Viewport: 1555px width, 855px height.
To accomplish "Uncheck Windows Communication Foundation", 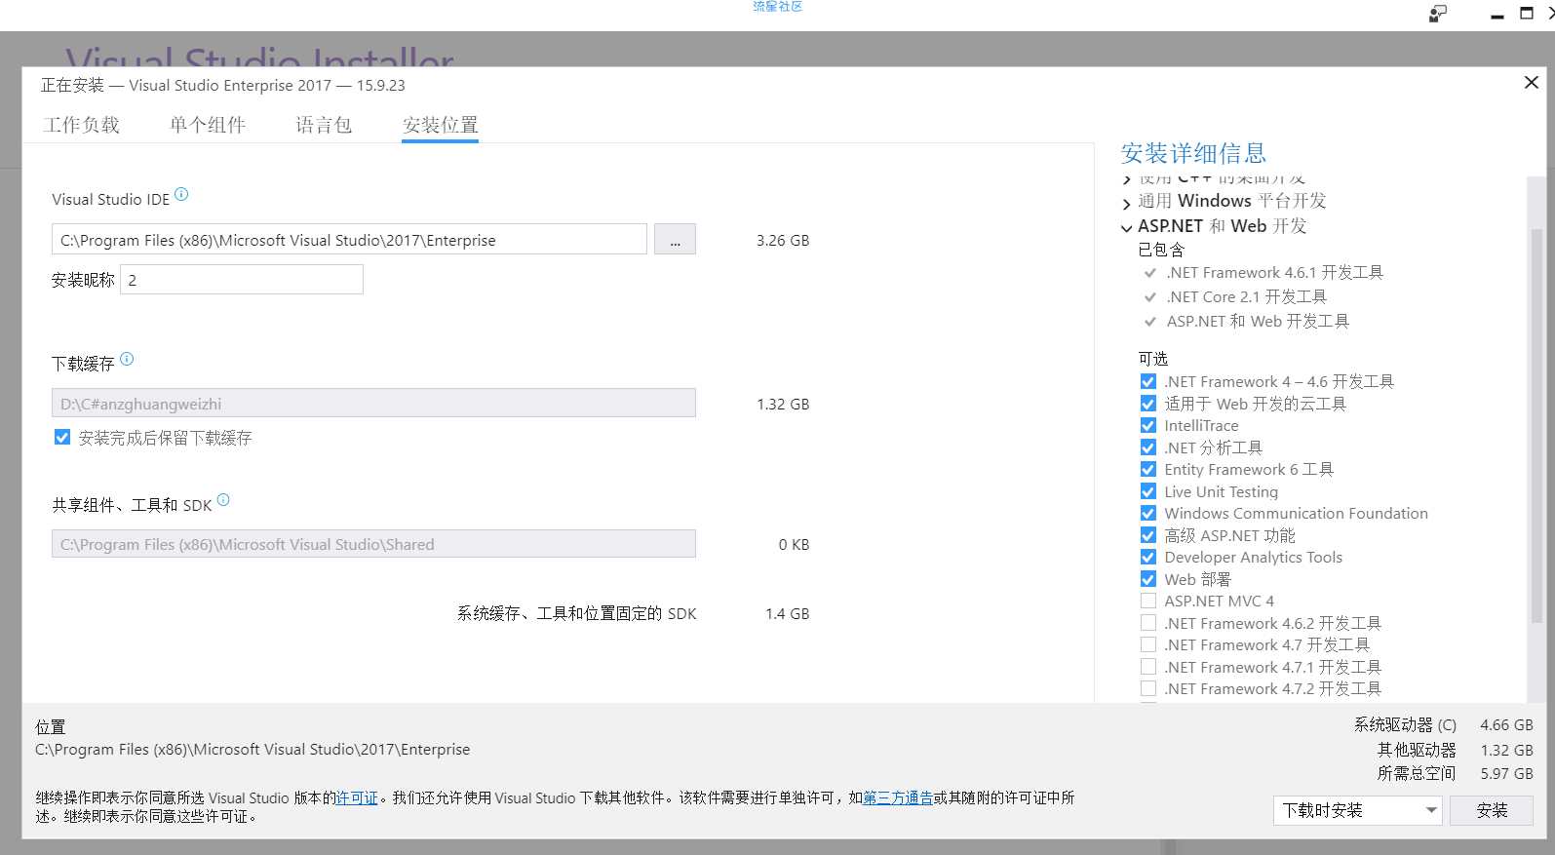I will 1148,513.
